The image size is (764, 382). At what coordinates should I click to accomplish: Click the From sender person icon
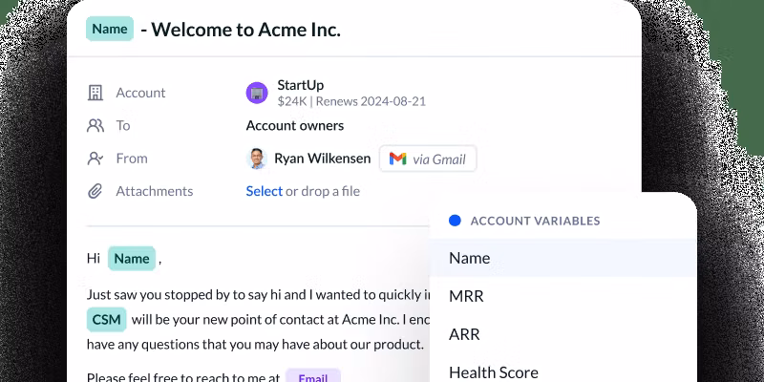(x=95, y=159)
